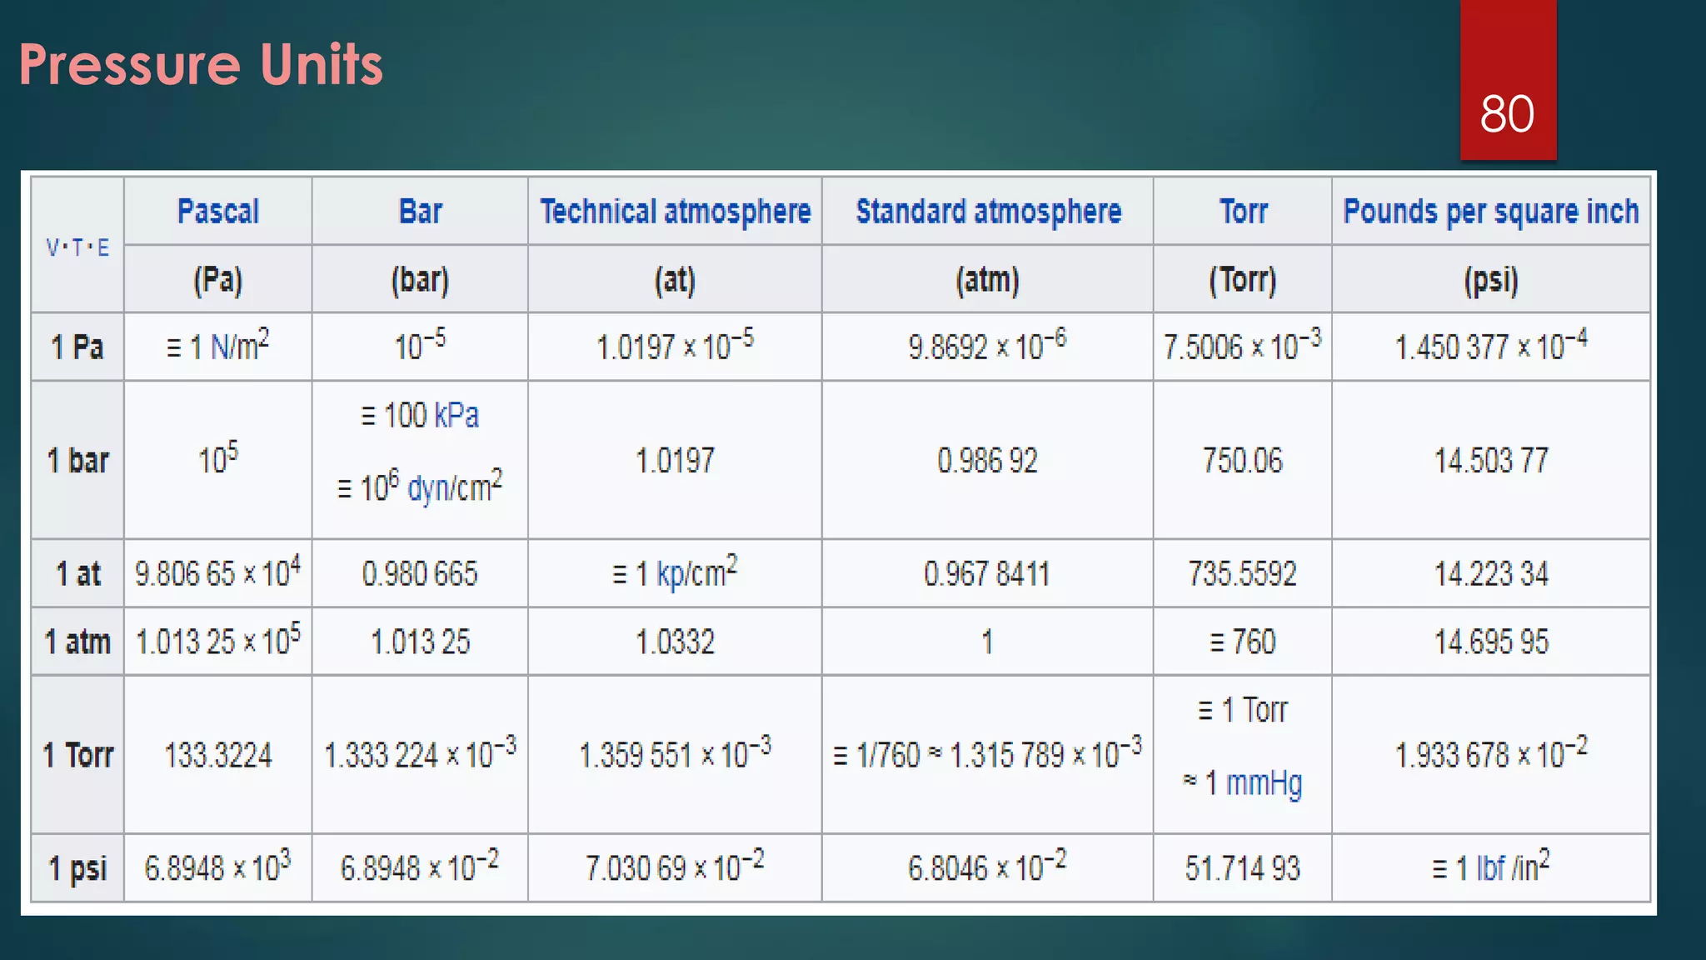Click the Technical atmosphere header link

(x=675, y=212)
